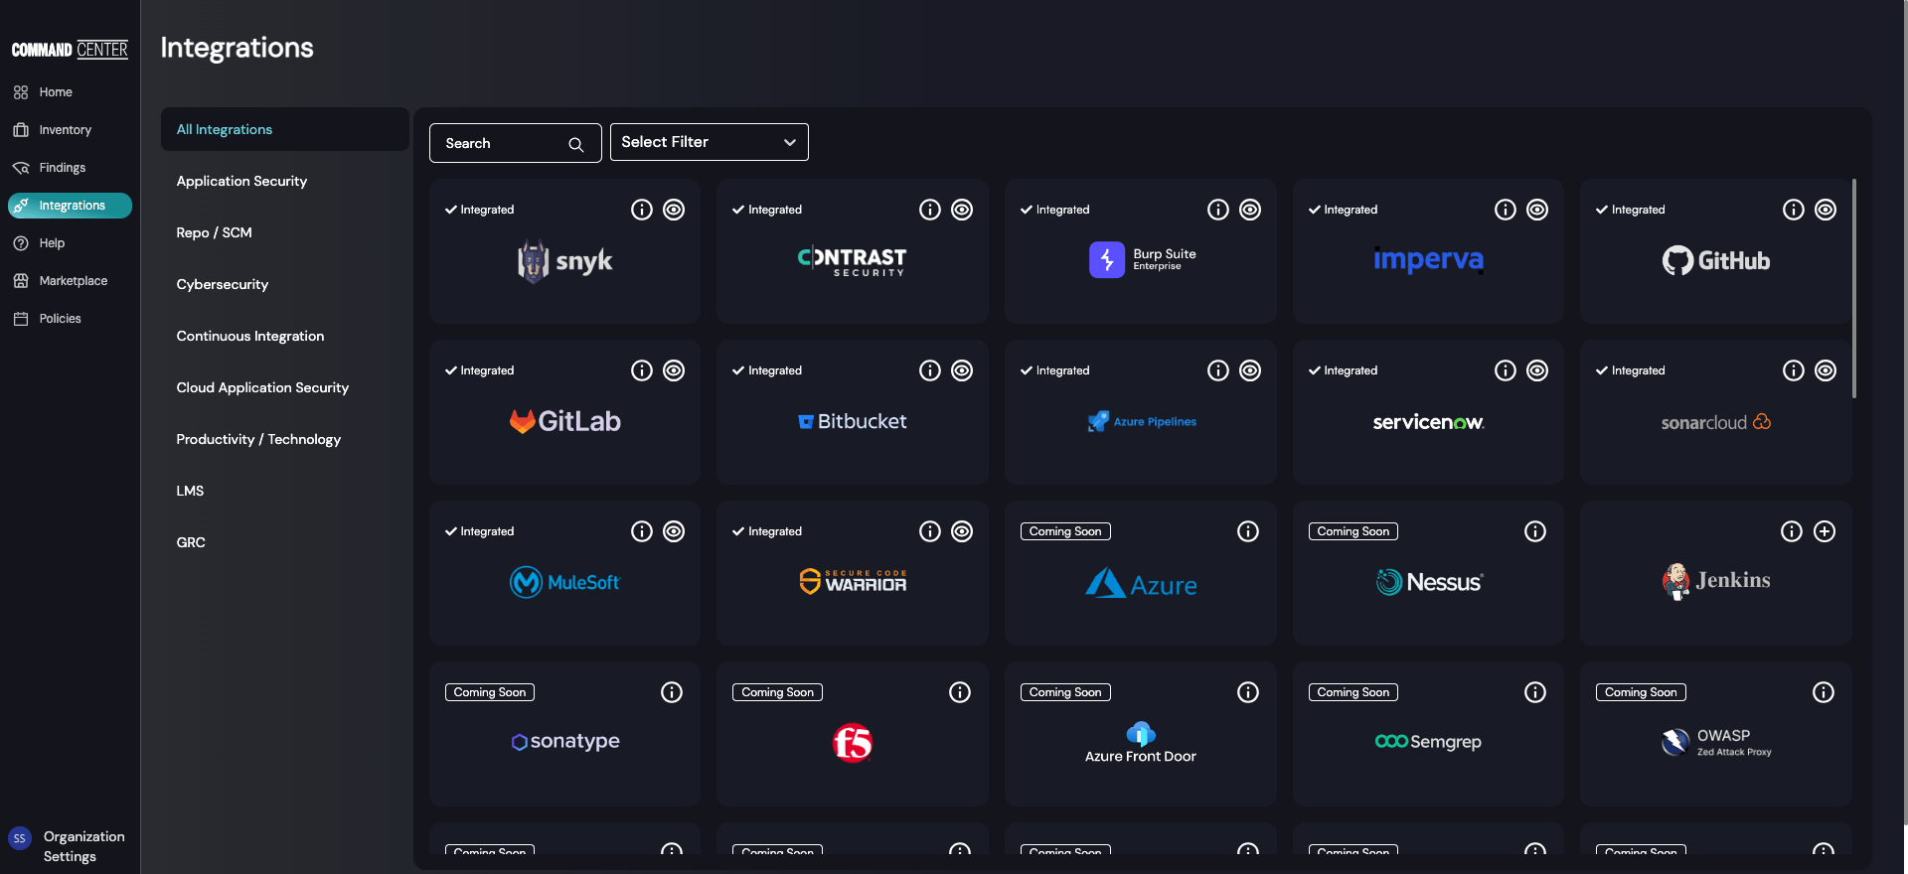Open info icon on the GitHub card
This screenshot has height=874, width=1908.
point(1793,210)
